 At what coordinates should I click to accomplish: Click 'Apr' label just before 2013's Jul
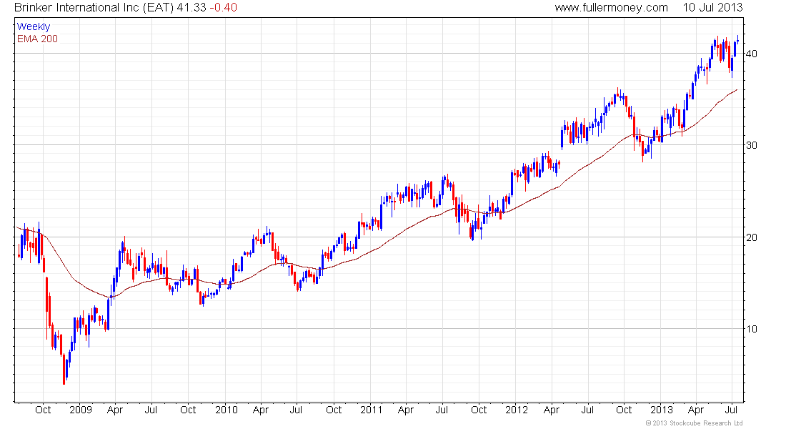(696, 410)
